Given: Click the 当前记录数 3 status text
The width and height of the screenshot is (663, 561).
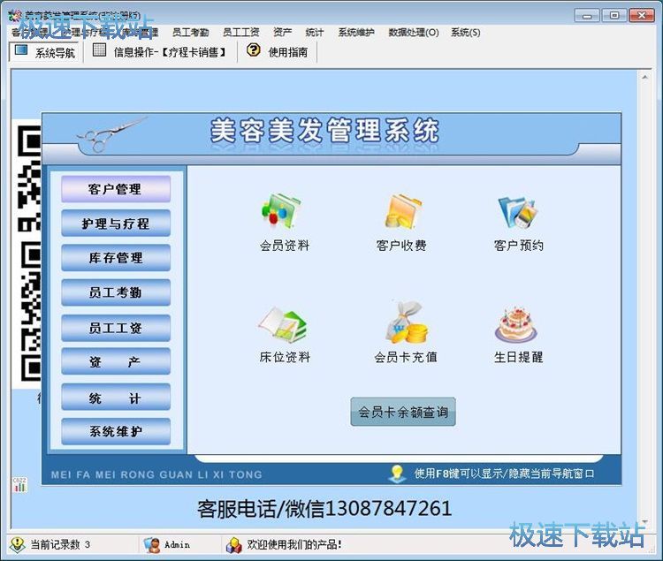Looking at the screenshot, I should click(60, 544).
